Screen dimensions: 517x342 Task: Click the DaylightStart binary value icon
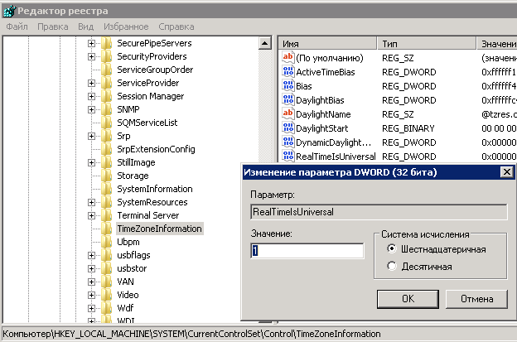tap(288, 128)
